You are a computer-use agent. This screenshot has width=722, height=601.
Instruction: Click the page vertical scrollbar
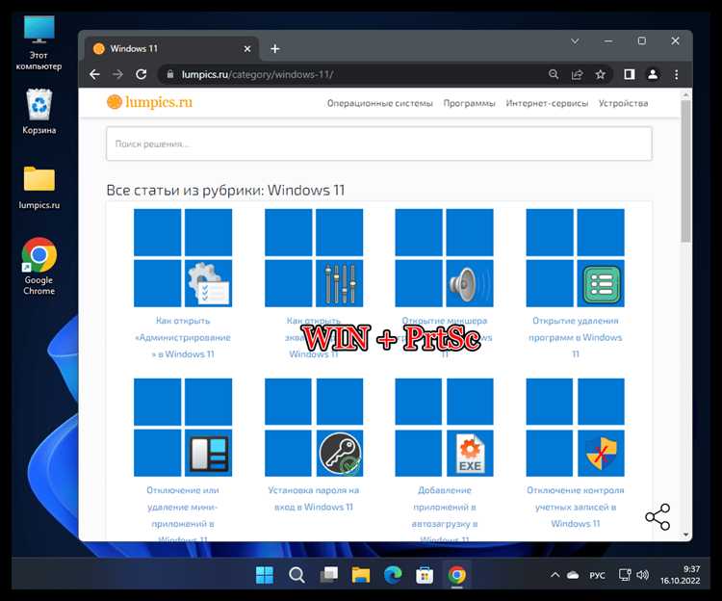point(685,170)
